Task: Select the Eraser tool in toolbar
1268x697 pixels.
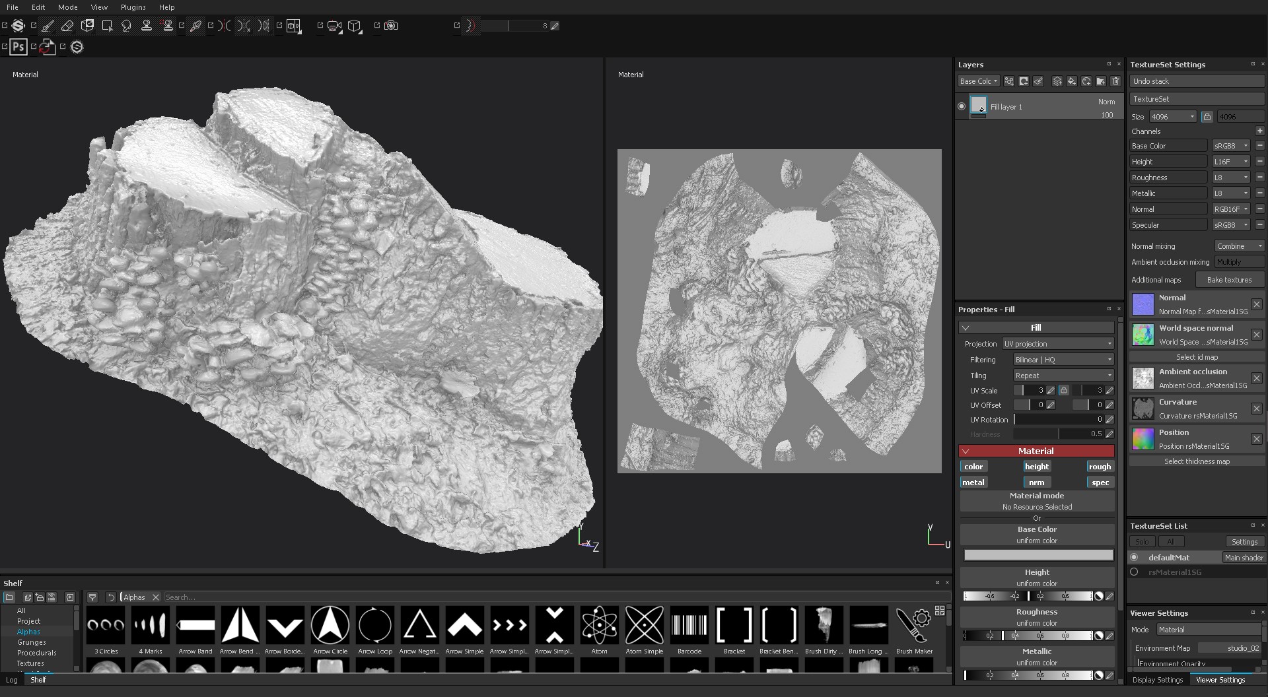Action: 67,26
